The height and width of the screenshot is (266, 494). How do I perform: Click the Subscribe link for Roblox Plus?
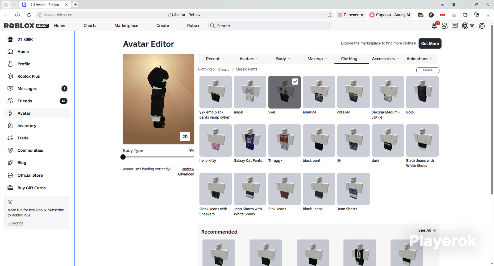tap(15, 223)
